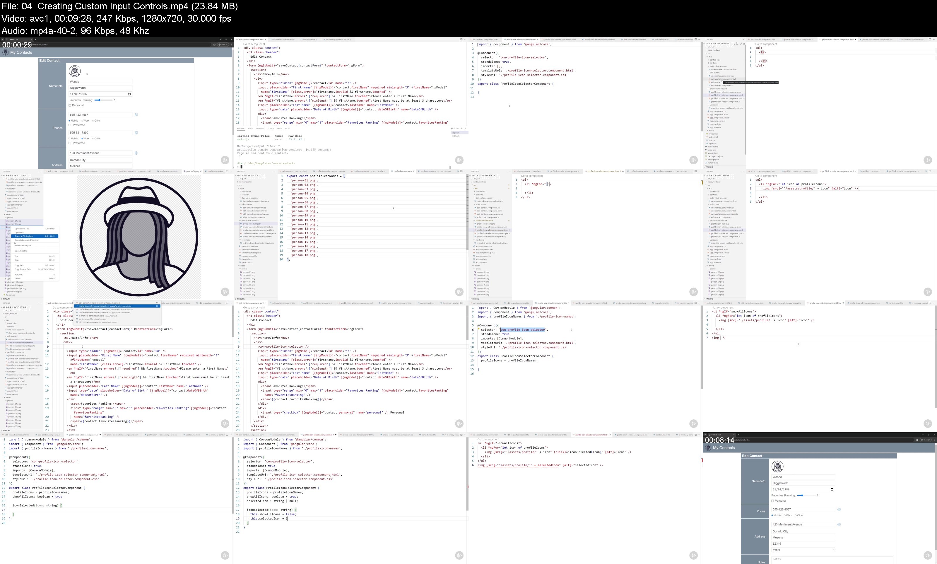Select profile-circle-light.png file in the Explorer tree
This screenshot has width=937, height=564.
[x=17, y=288]
